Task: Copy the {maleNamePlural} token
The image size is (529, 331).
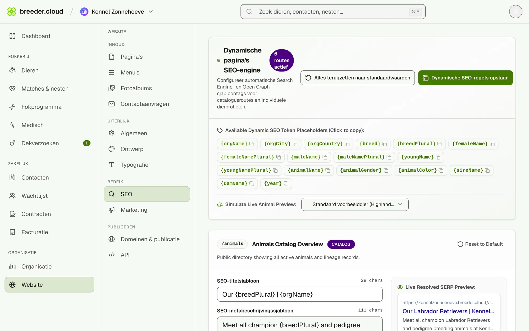Action: click(364, 157)
